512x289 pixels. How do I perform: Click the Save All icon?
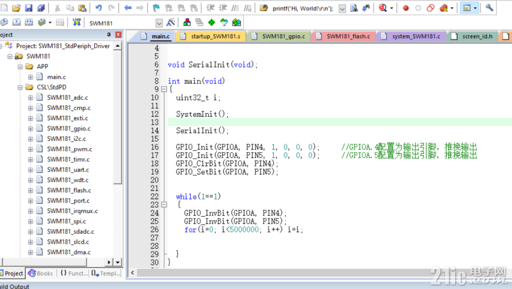[x=41, y=8]
